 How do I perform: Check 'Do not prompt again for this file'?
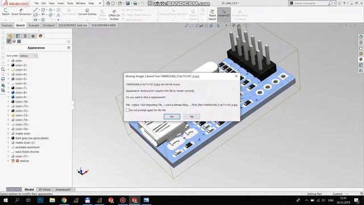point(127,110)
